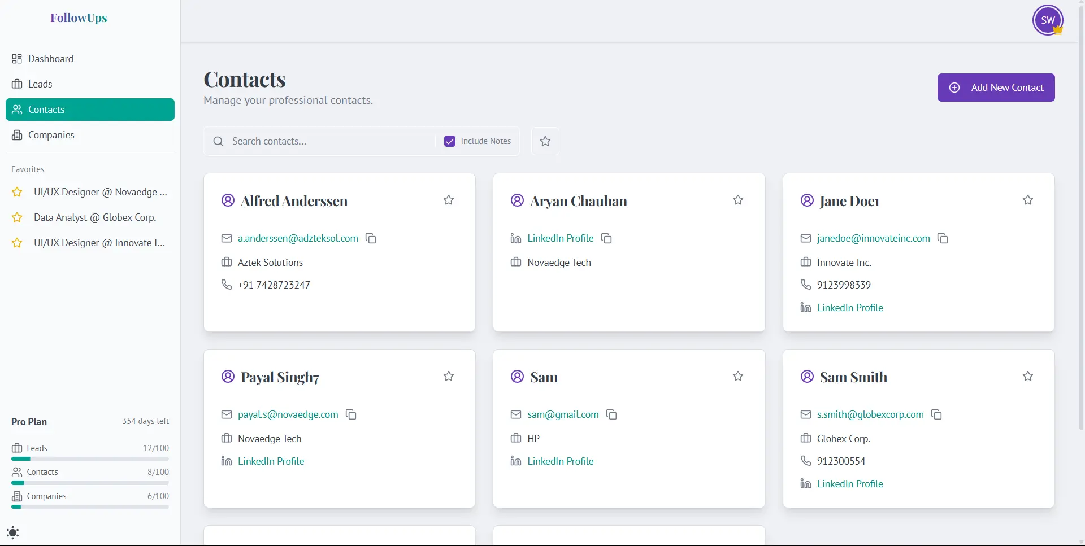
Task: Click the search magnifier icon
Action: click(x=218, y=141)
